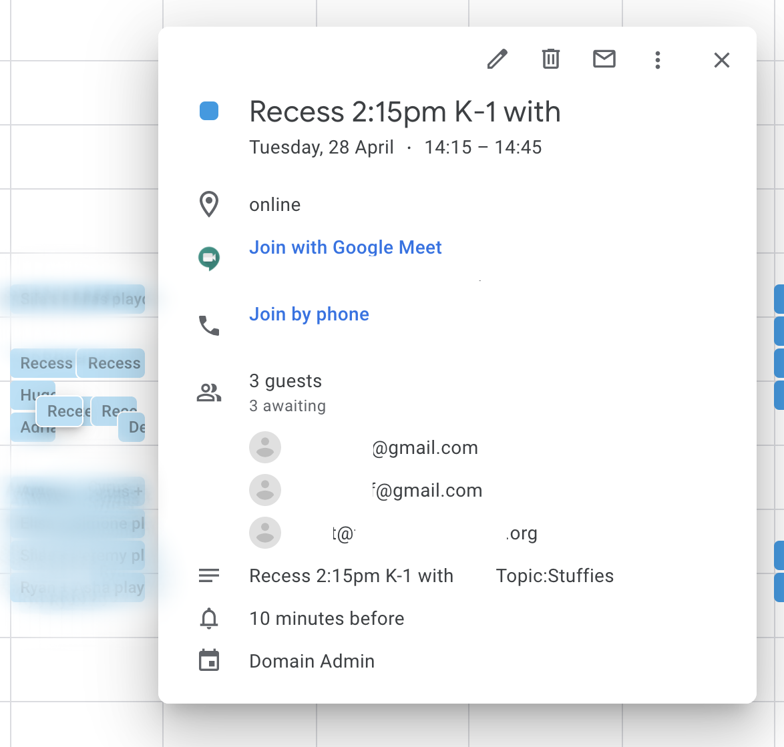The height and width of the screenshot is (747, 784).
Task: Close the event details popup
Action: 721,60
